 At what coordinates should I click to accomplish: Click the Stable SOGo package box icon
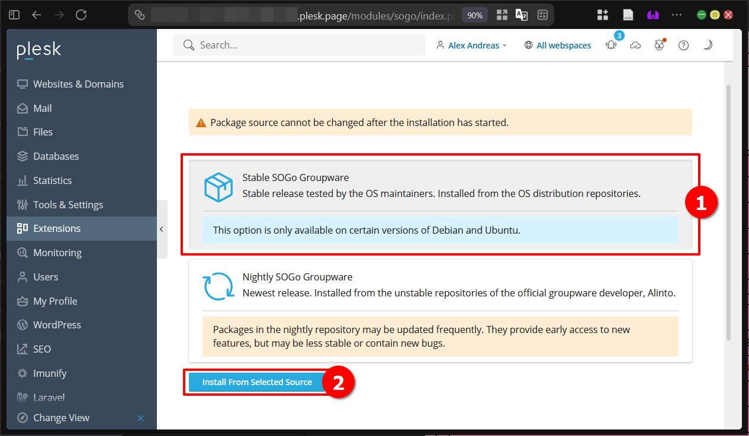[218, 186]
